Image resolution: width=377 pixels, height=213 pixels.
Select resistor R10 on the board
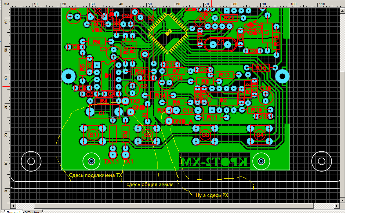256,110
